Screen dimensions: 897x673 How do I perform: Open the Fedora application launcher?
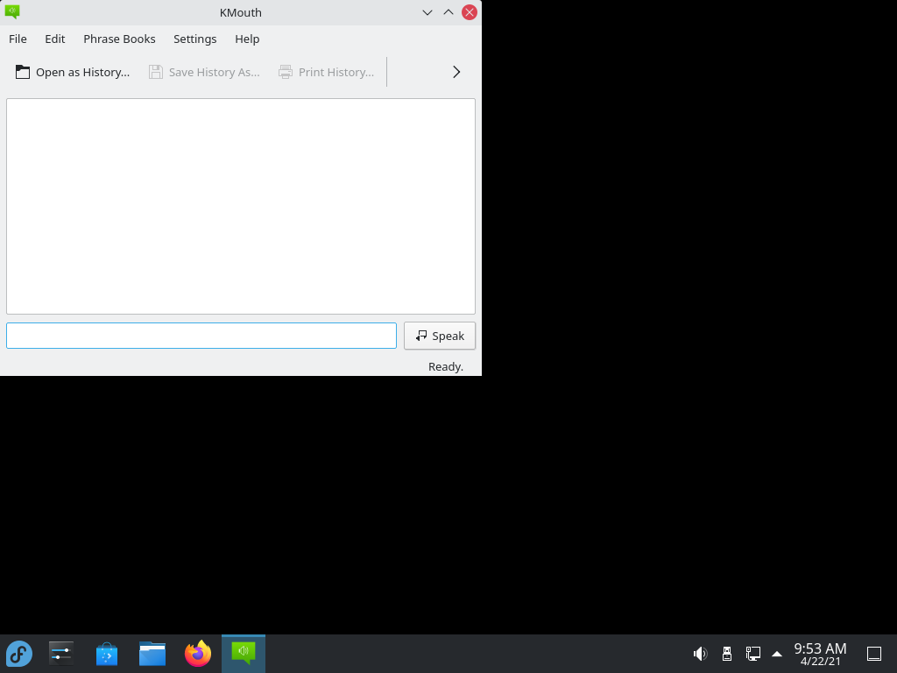(x=19, y=654)
